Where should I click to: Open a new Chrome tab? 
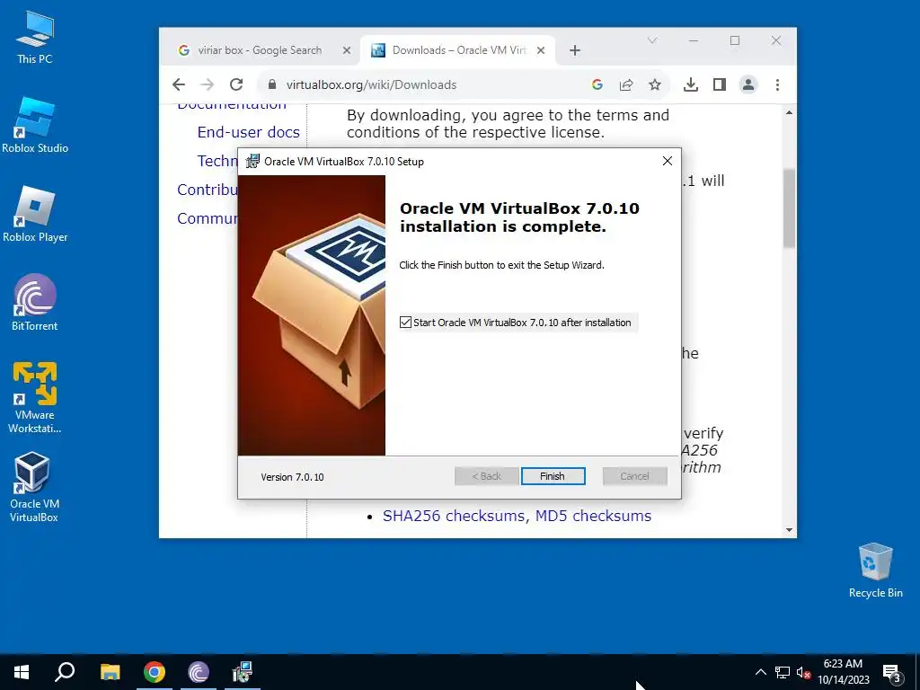[x=575, y=50]
